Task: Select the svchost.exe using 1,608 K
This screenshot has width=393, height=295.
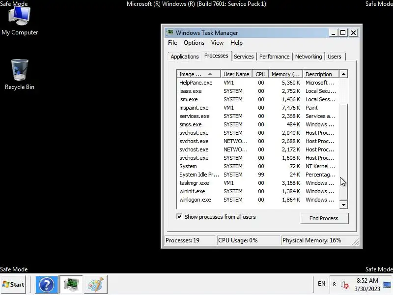Action: pyautogui.click(x=257, y=158)
